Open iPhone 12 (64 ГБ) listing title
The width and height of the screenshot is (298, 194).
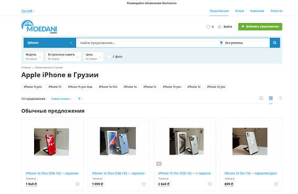pyautogui.click(x=251, y=173)
